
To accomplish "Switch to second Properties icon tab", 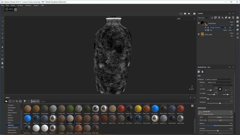I will (202, 72).
